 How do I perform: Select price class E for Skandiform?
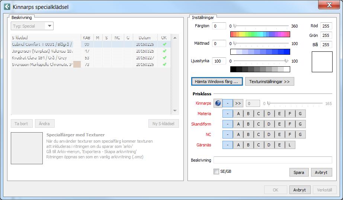tap(279, 124)
